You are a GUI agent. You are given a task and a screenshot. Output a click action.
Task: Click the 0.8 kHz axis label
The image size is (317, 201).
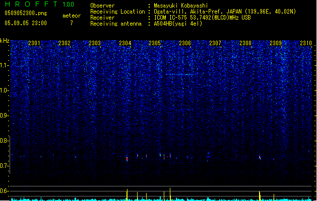5,141
